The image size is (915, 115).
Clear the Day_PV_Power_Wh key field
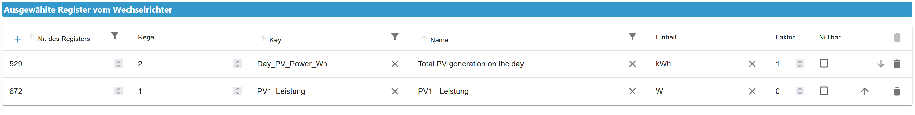point(395,64)
